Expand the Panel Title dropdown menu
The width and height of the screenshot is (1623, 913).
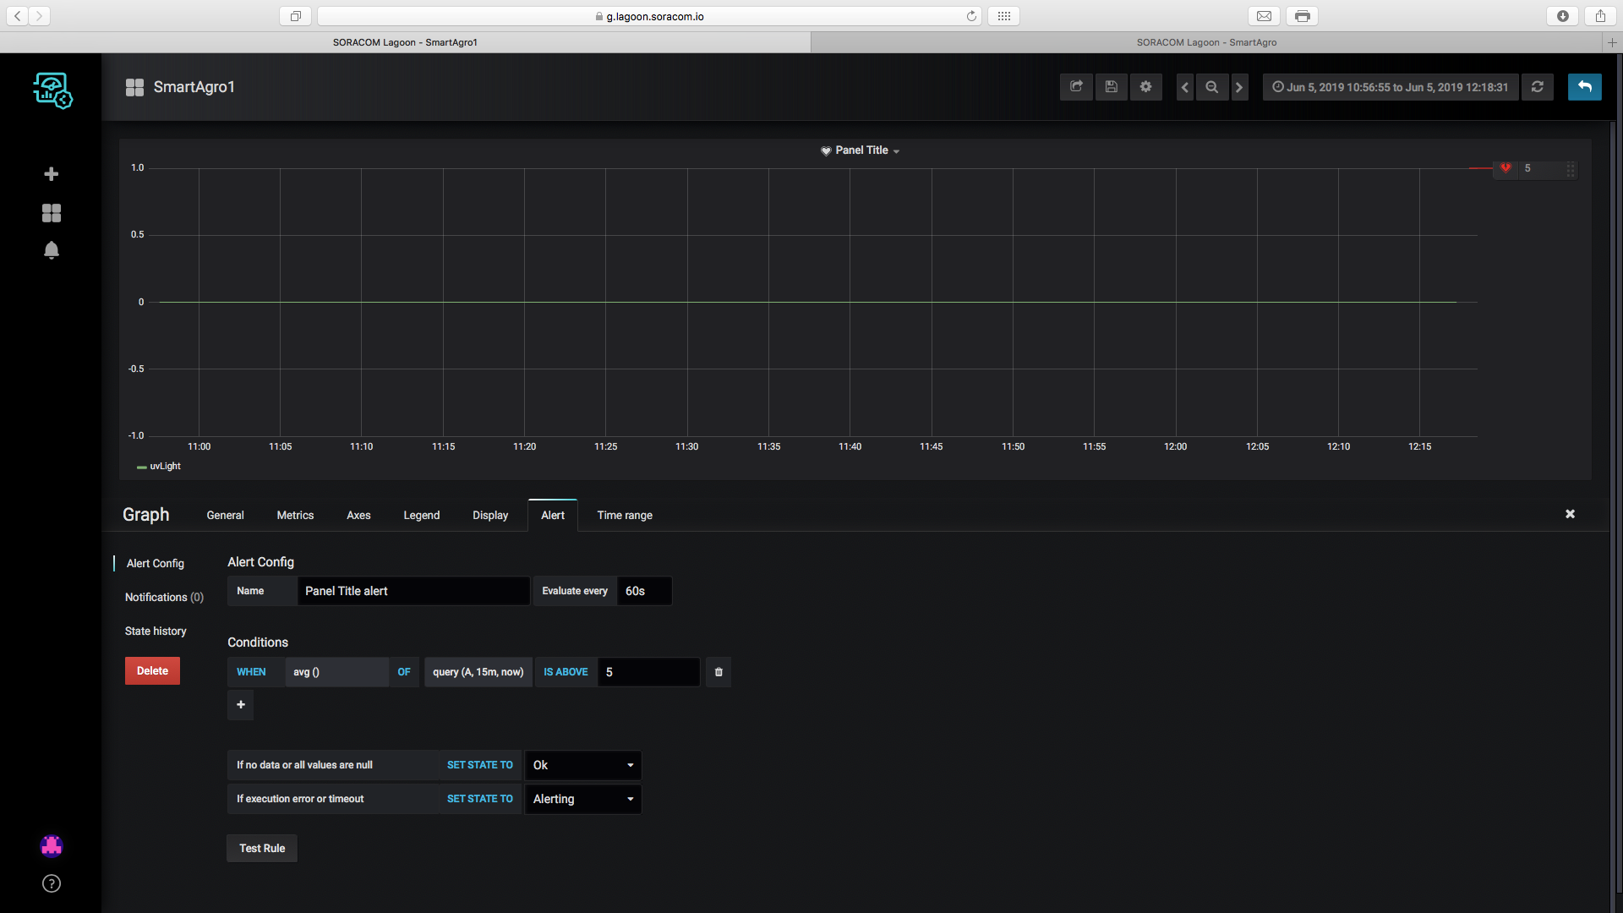pos(861,150)
